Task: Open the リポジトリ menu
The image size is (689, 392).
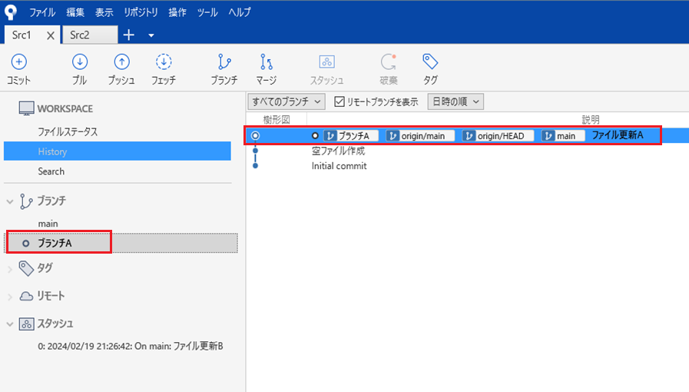Action: coord(141,12)
